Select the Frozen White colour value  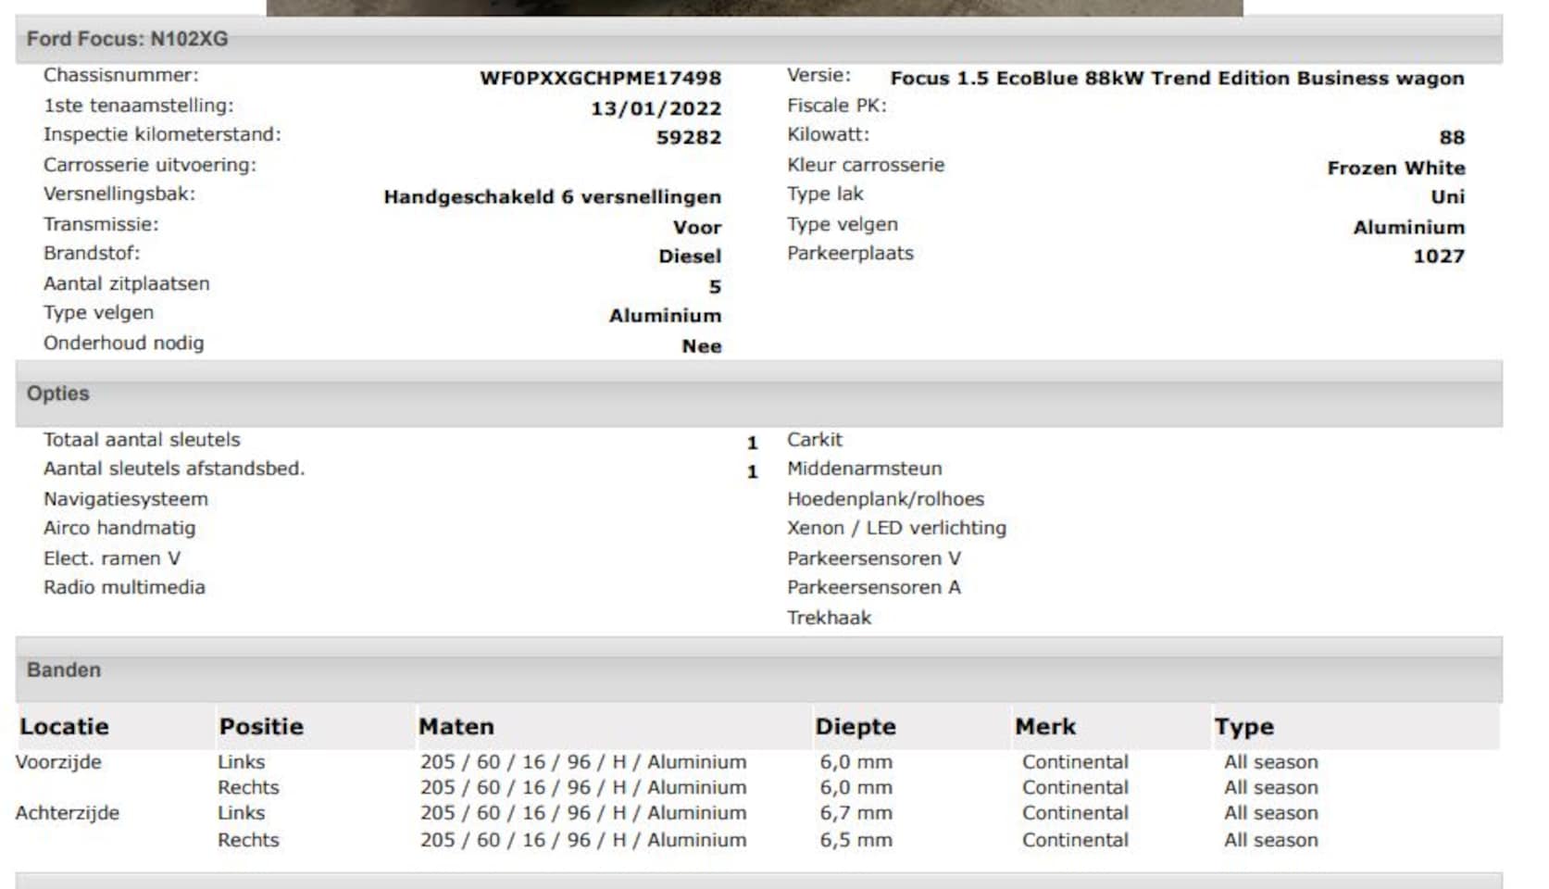coord(1395,168)
